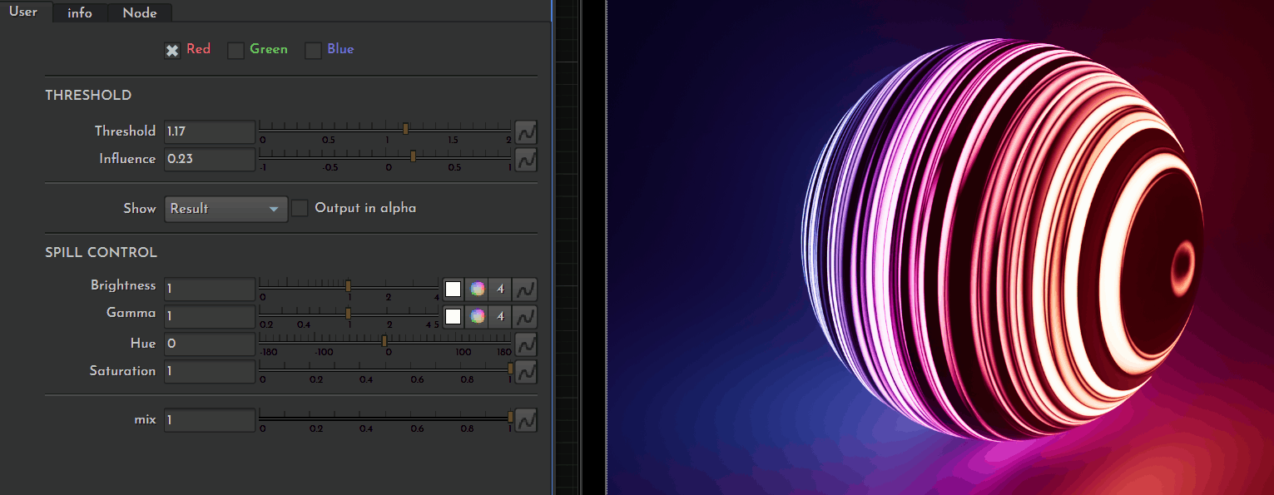Open the color wheel picker for Gamma
This screenshot has height=495, width=1274.
477,317
